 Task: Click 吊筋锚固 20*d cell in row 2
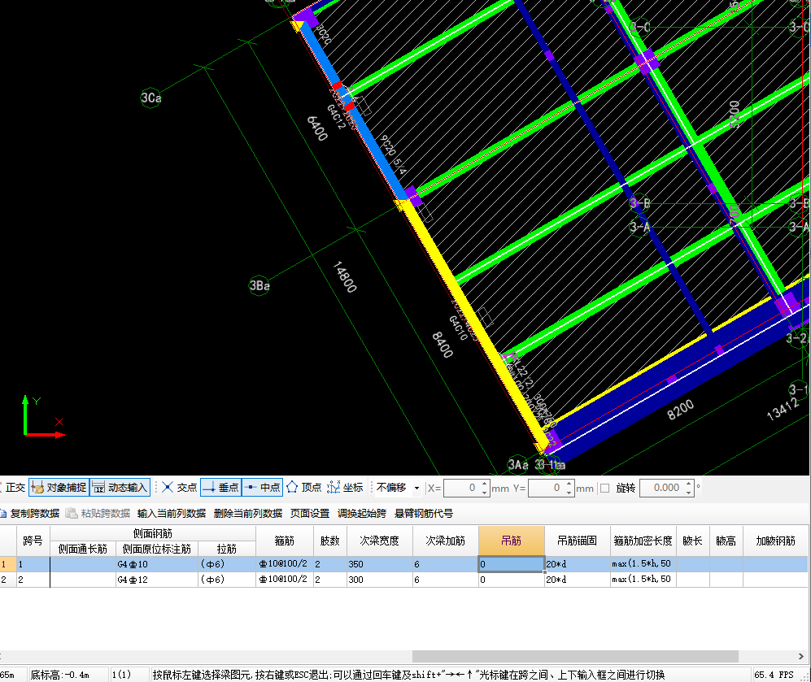pos(578,580)
